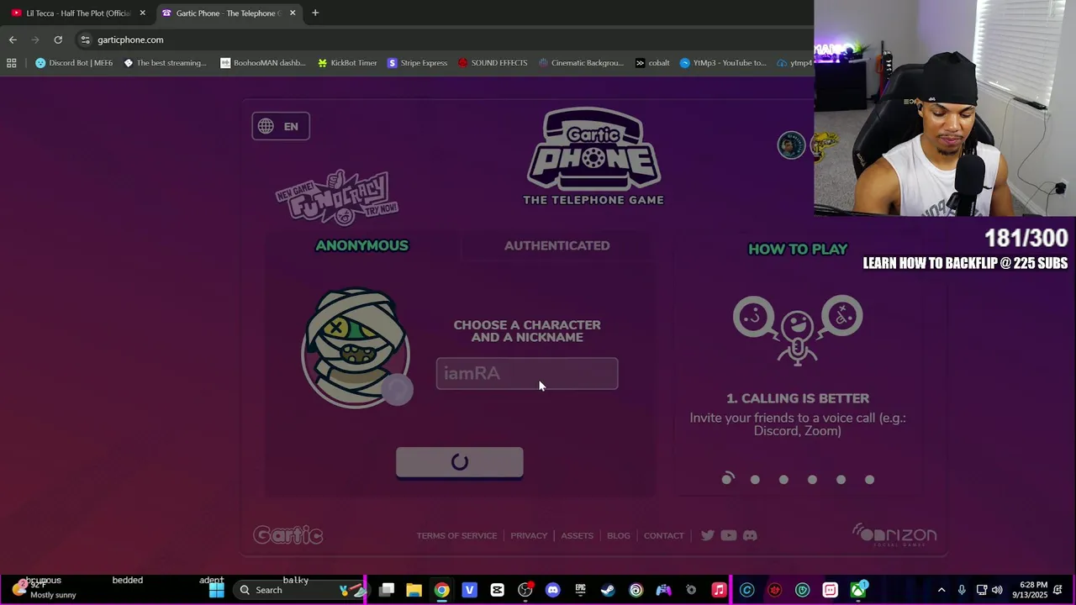Switch to the Anonymous tab
The image size is (1076, 605).
[361, 245]
